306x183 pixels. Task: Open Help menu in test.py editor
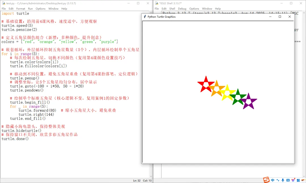coord(64,9)
